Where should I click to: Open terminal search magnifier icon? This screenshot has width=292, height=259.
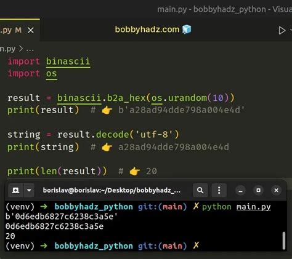[x=200, y=190]
